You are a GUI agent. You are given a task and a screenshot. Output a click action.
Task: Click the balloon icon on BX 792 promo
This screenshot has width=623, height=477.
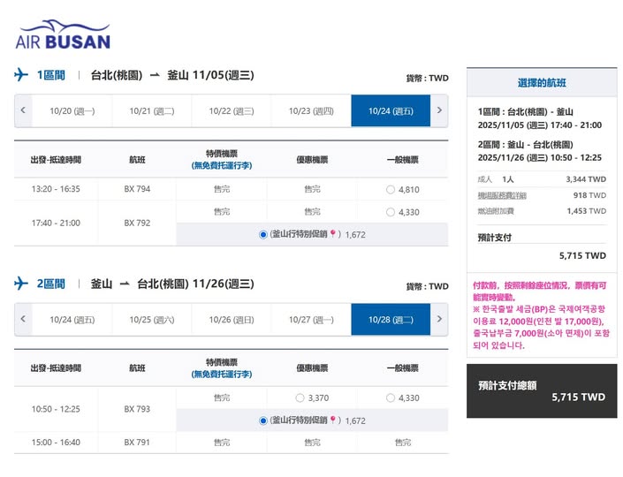click(333, 235)
